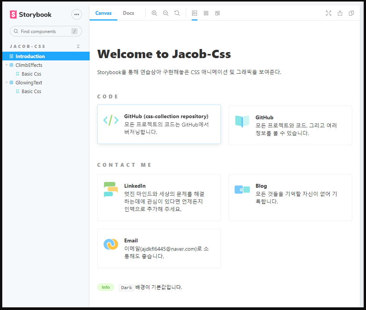Open the viewport size tool
Viewport: 366px width, 310px height.
(217, 13)
